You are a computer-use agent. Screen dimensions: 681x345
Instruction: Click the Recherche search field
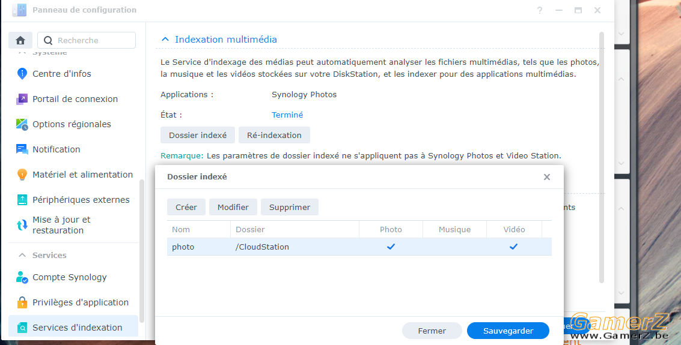click(x=87, y=40)
